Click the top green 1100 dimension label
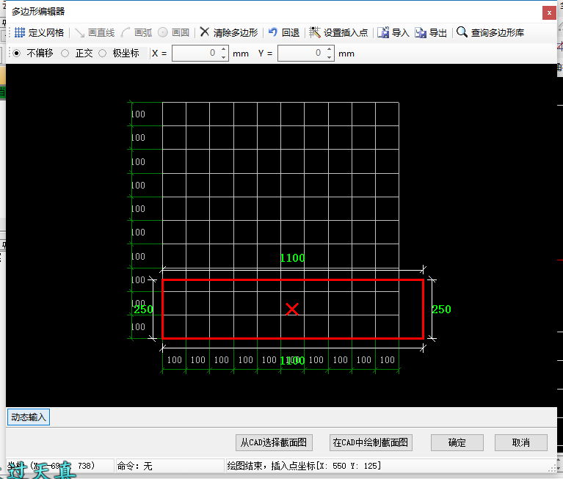 (292, 258)
